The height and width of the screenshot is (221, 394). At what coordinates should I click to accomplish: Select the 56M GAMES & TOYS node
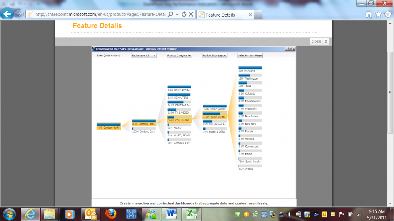[x=179, y=141]
